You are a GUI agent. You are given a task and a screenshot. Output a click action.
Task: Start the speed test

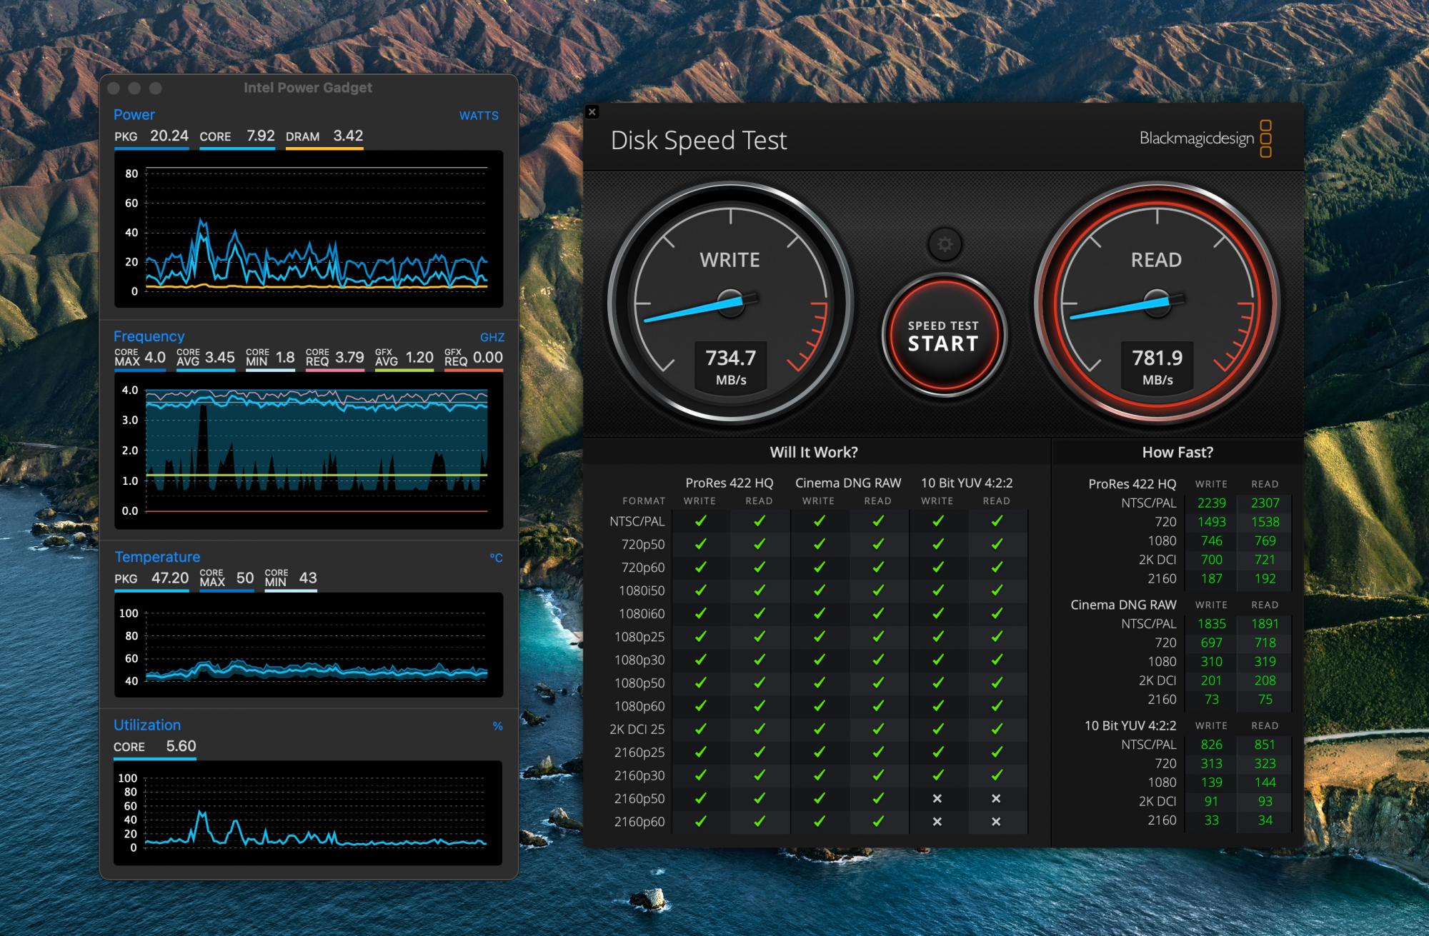pyautogui.click(x=944, y=336)
